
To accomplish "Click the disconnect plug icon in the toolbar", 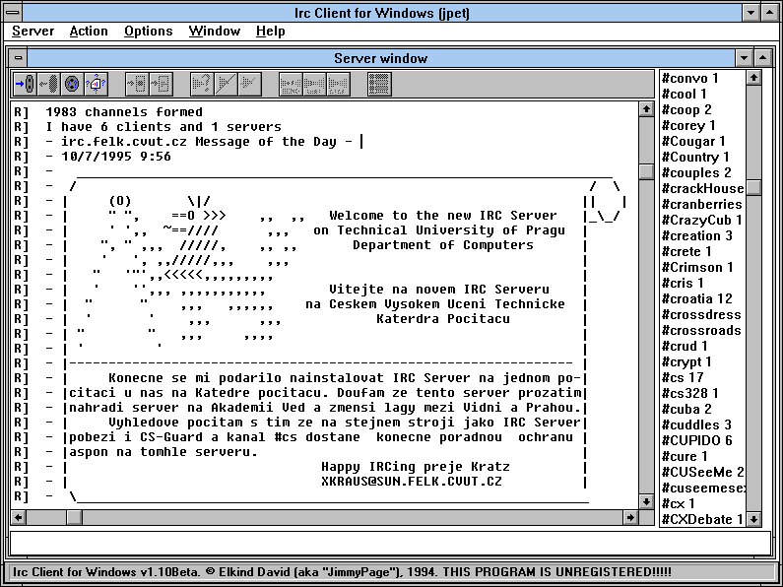I will coord(47,84).
